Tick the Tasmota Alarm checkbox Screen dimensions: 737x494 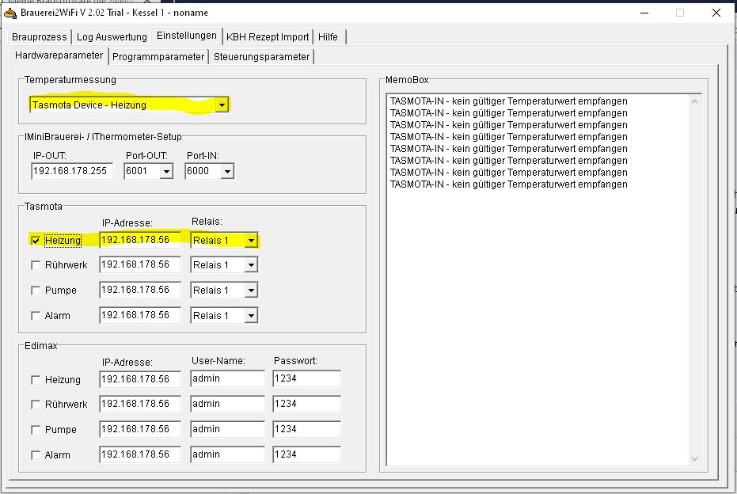[35, 316]
